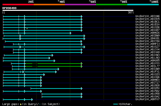Click the "Large gaps" legend text
The height and width of the screenshot is (106, 161).
[11, 104]
